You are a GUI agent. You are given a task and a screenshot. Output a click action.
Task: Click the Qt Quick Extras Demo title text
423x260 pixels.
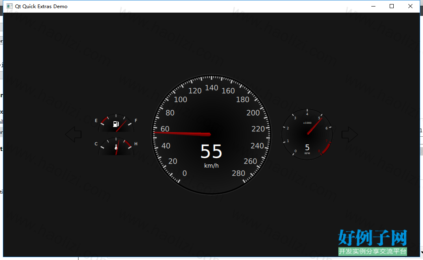41,6
